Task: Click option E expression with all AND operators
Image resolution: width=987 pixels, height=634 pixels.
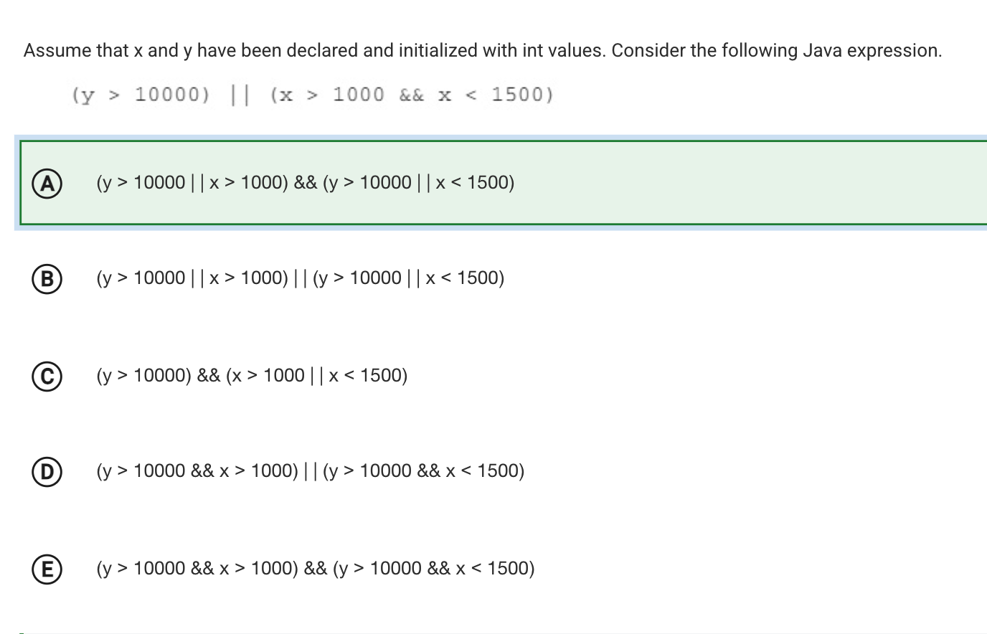Action: [316, 569]
